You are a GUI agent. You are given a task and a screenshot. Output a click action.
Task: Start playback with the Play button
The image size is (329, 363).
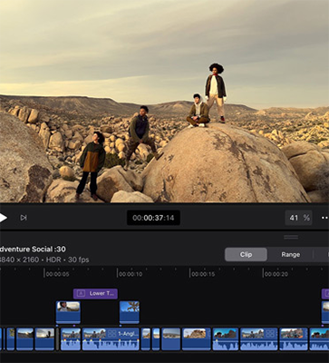(x=3, y=218)
